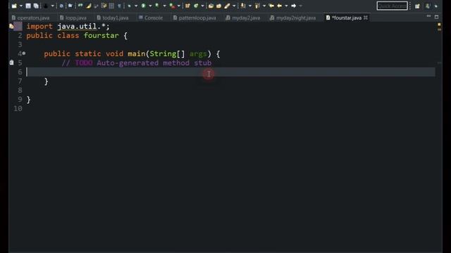Screen dimensions: 451x253
Task: Switch to the Java perspective icon
Action: click(428, 6)
